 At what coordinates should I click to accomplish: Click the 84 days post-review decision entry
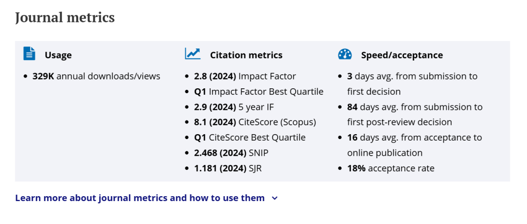click(x=415, y=115)
